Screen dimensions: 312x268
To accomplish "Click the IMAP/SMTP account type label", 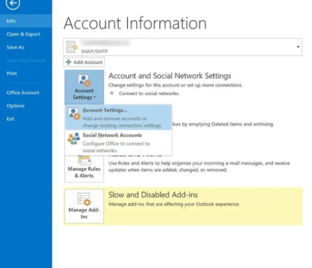I will pyautogui.click(x=94, y=51).
